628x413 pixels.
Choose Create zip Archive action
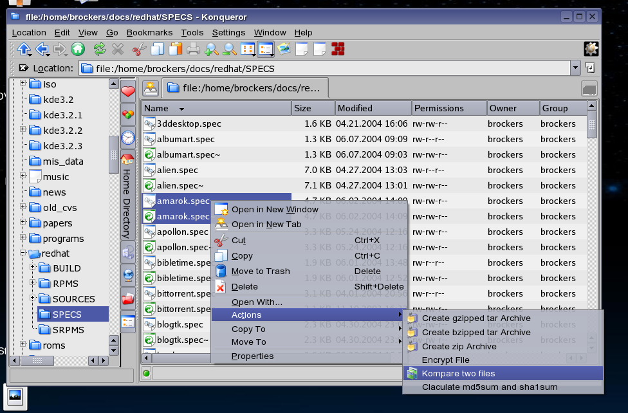[503, 346]
